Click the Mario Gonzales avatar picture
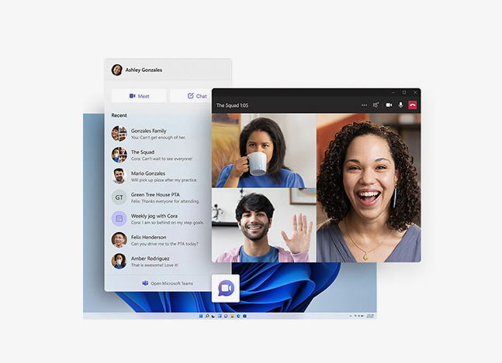This screenshot has width=502, height=363. coord(119,176)
